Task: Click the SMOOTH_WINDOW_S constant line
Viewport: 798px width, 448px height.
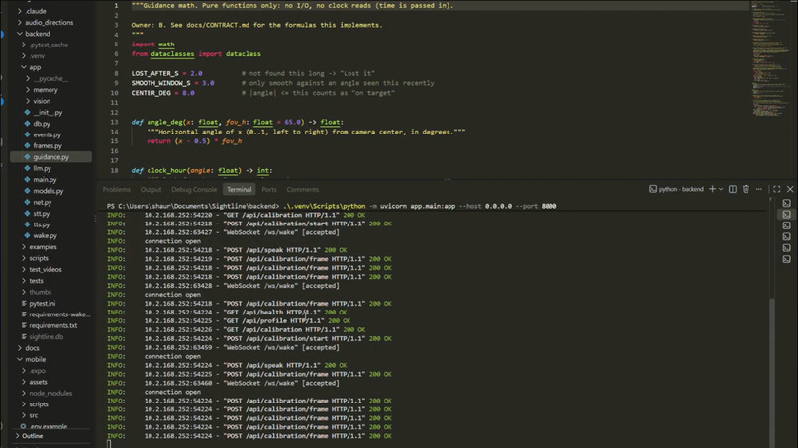Action: tap(282, 83)
